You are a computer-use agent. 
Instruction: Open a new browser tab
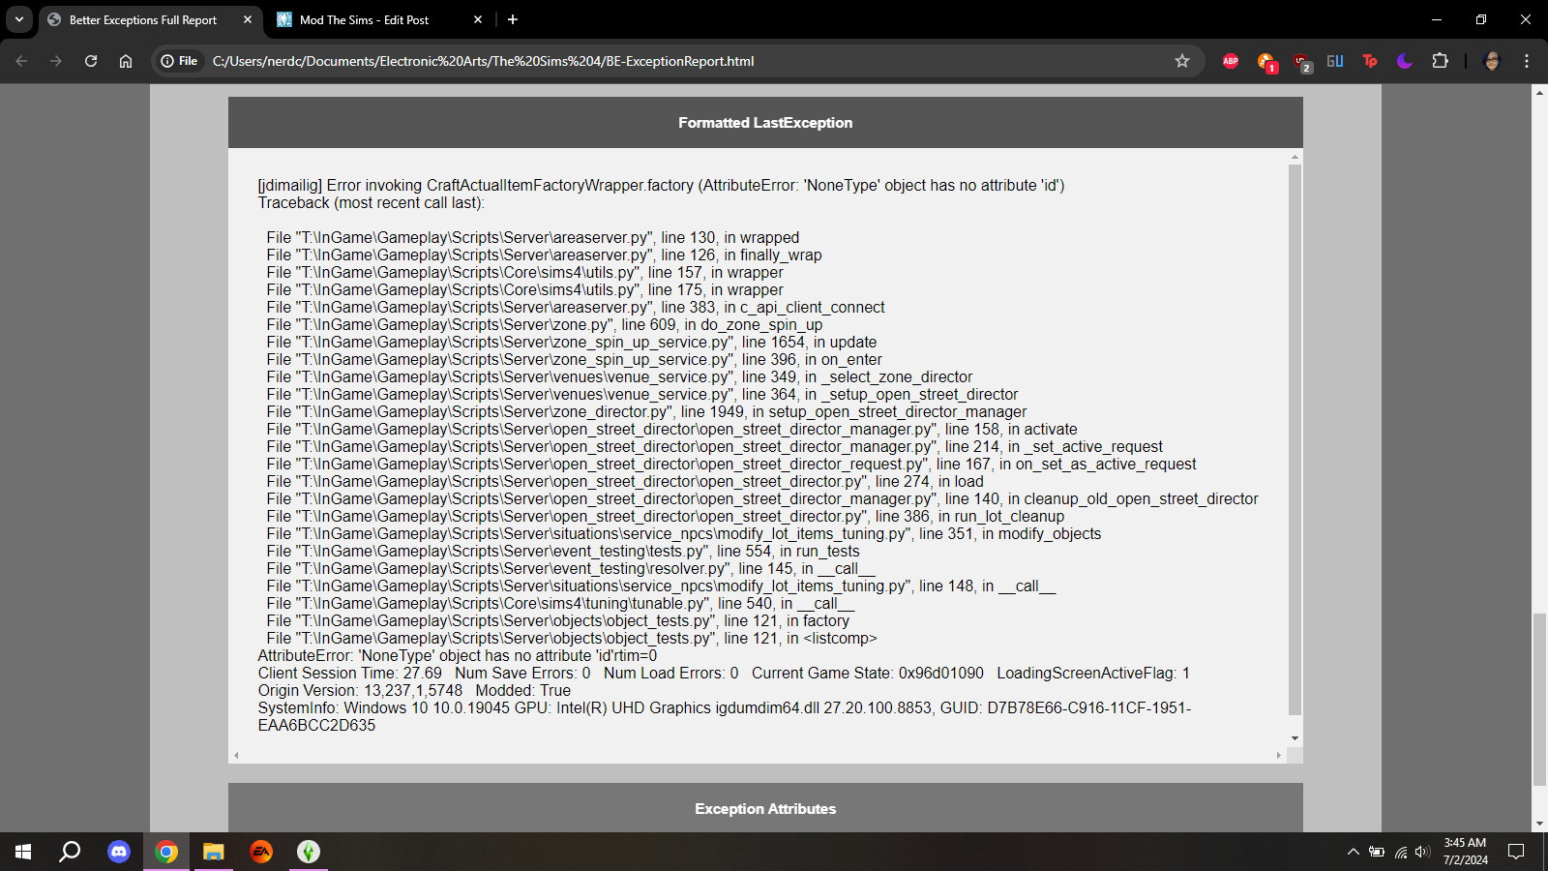513,19
